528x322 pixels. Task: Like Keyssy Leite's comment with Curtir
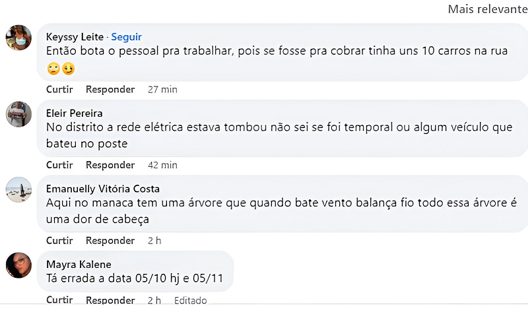pyautogui.click(x=59, y=89)
